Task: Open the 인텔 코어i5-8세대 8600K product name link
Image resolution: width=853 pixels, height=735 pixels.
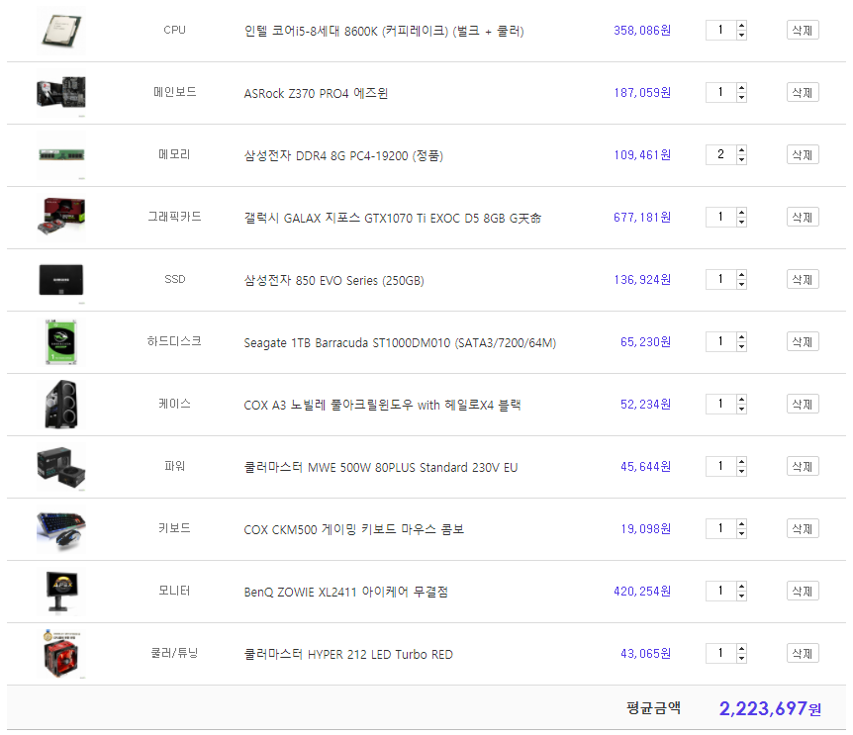Action: (x=384, y=31)
